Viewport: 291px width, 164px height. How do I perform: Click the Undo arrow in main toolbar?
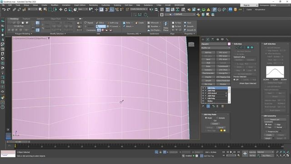pos(4,9)
